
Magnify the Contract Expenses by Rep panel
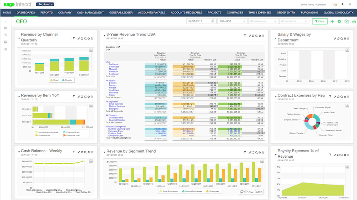342,97
